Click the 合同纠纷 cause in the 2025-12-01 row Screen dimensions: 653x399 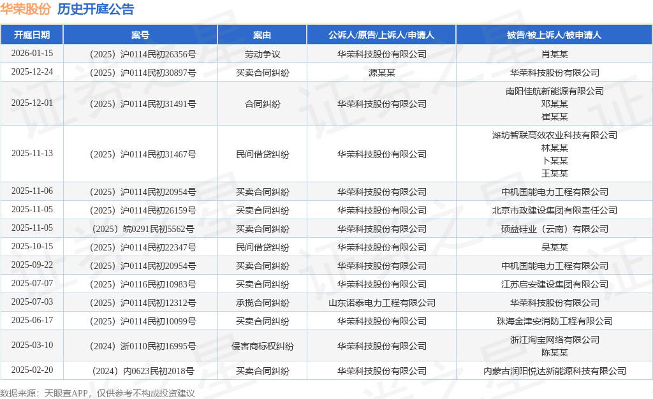point(262,104)
